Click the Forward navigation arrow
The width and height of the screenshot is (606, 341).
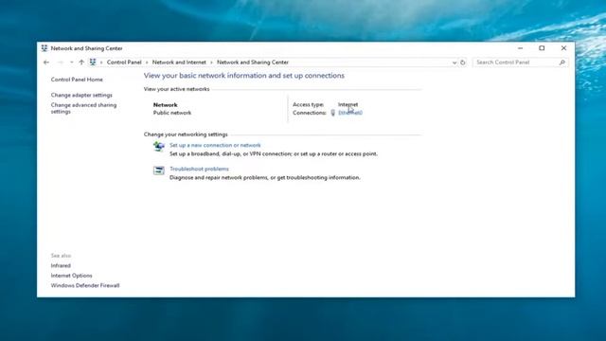tap(61, 63)
